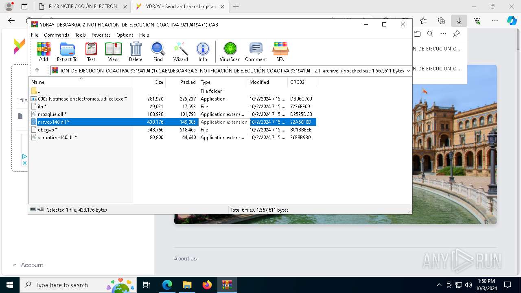
Task: Click the Windows Start button
Action: [x=9, y=285]
